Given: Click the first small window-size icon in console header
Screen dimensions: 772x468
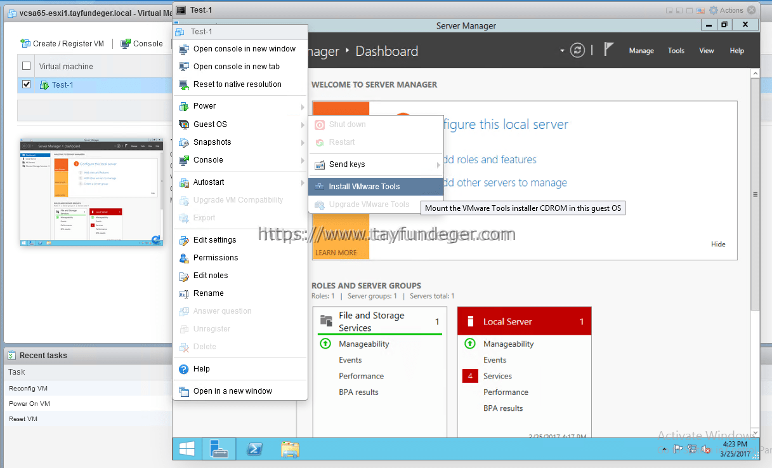Looking at the screenshot, I should pos(669,10).
